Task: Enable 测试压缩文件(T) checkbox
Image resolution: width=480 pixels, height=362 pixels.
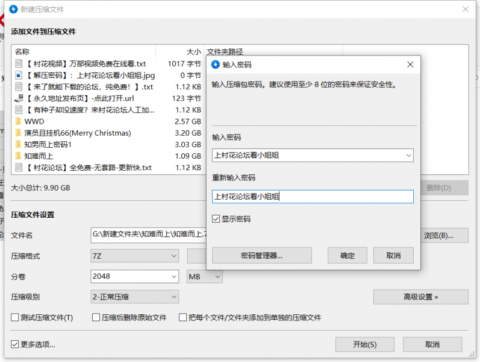Action: coord(15,318)
